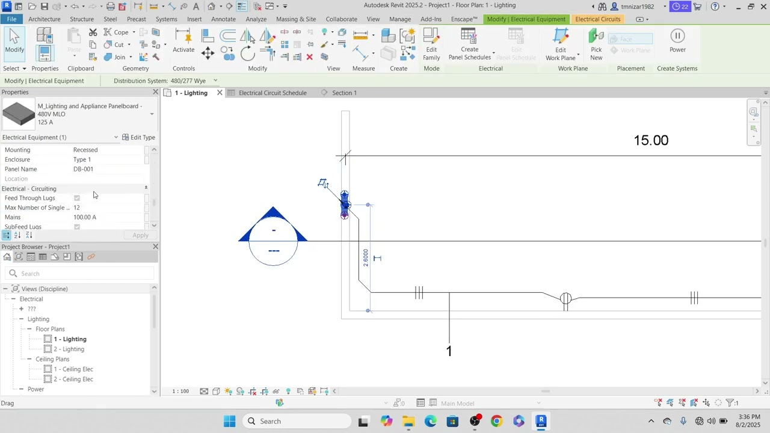This screenshot has width=770, height=433.
Task: Click the Move tool icon
Action: click(208, 53)
